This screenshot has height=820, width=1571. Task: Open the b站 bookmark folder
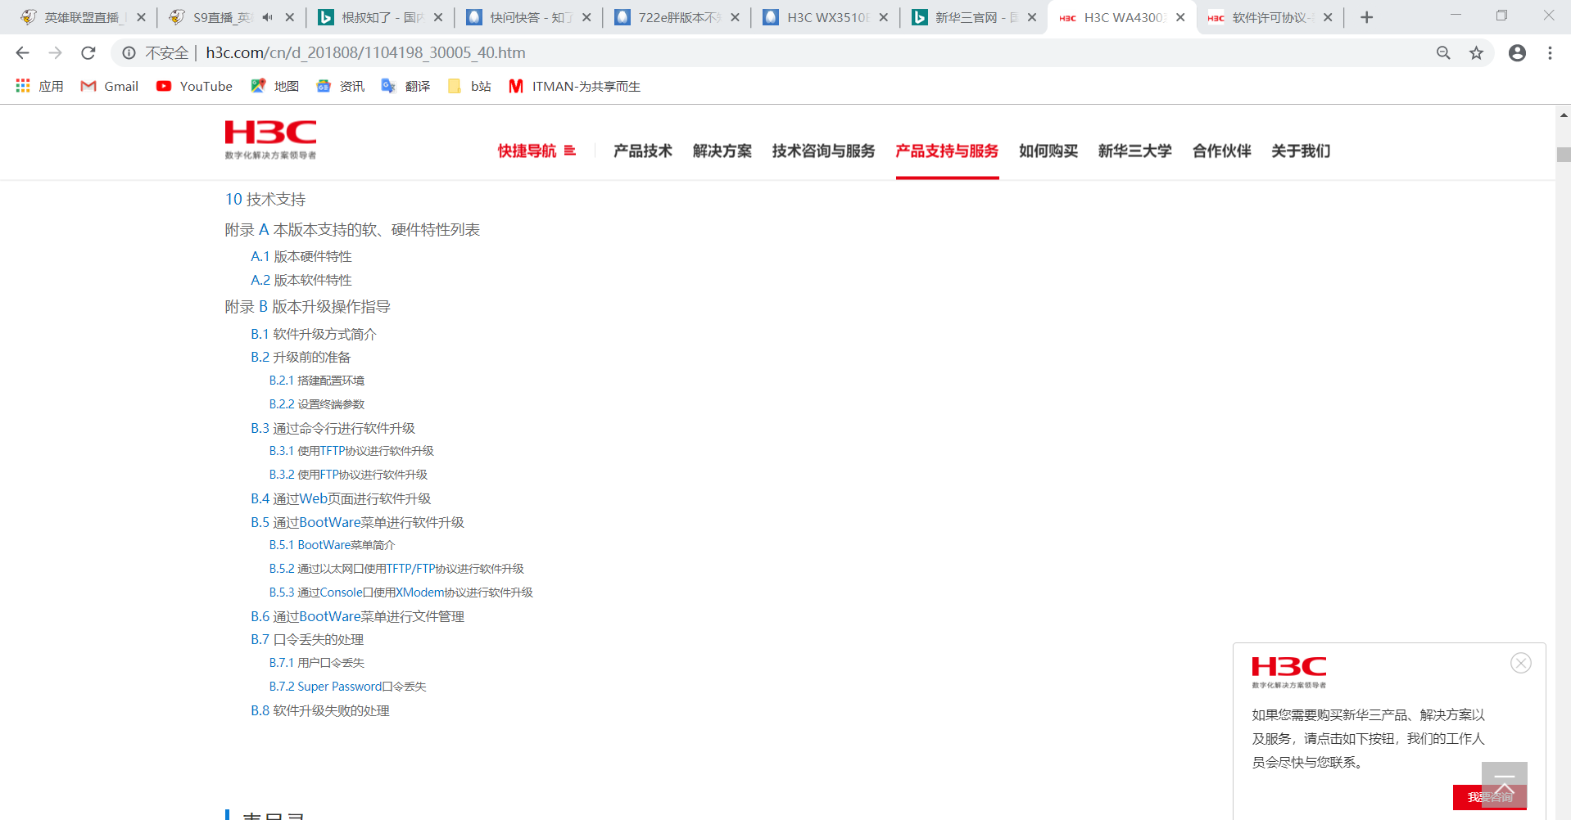tap(469, 86)
